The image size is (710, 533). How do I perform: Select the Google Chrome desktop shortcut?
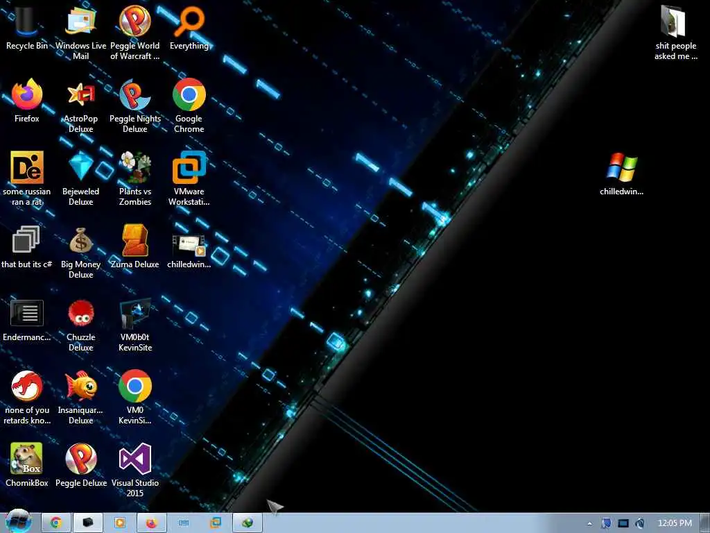(189, 106)
